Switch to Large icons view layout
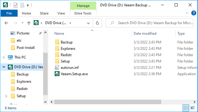Image resolution: width=198 pixels, height=112 pixels. click(193, 108)
